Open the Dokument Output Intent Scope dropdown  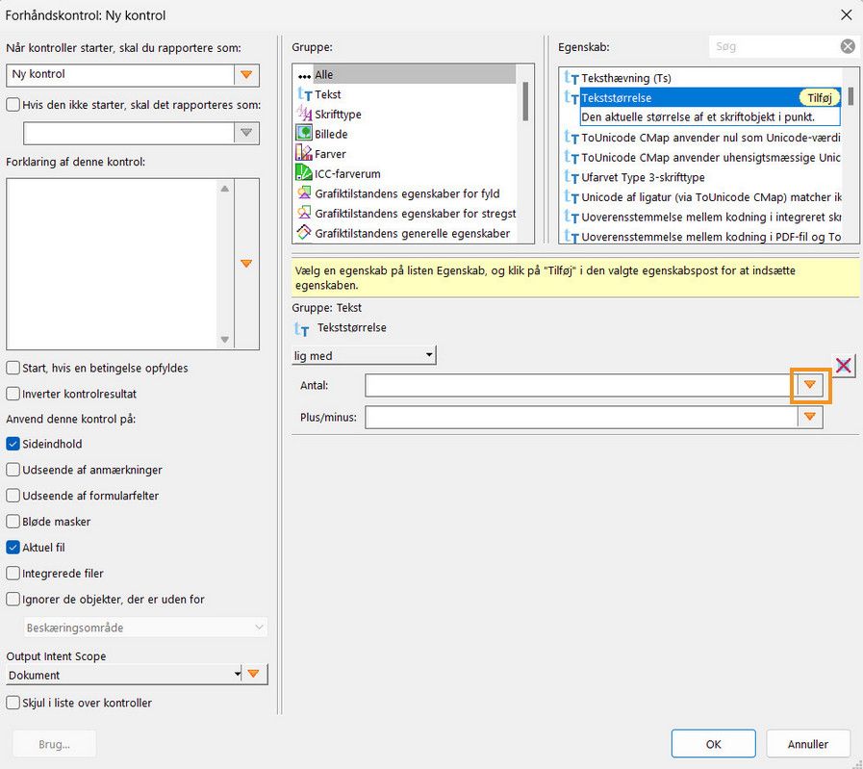(124, 675)
